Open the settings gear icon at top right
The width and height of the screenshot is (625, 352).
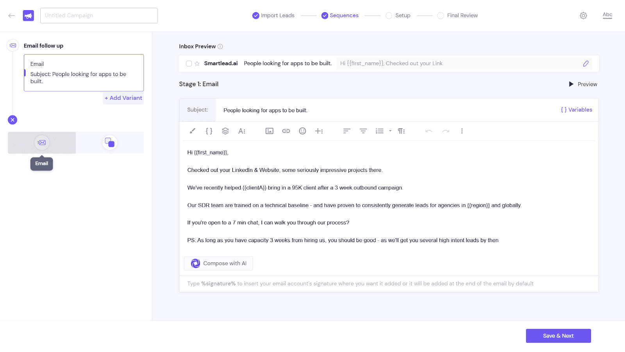583,16
